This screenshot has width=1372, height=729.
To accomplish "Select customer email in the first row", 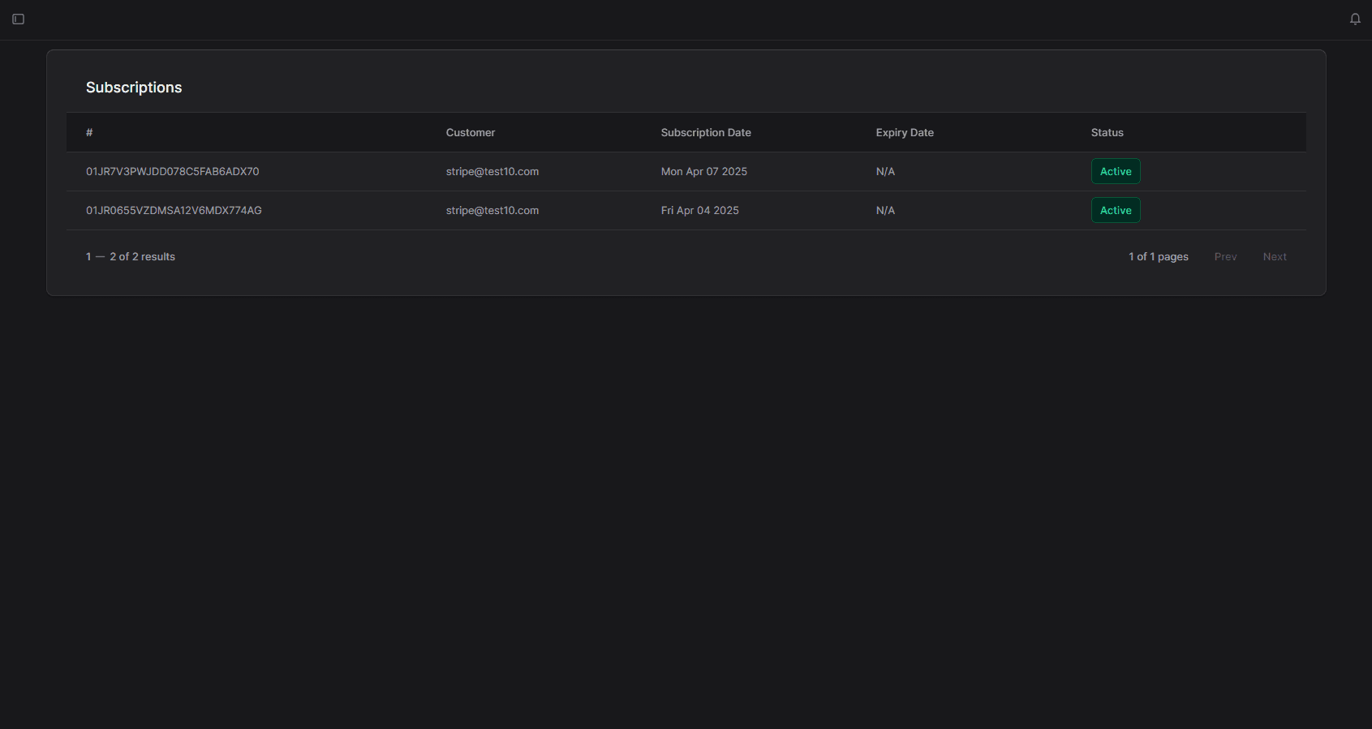I will coord(492,172).
